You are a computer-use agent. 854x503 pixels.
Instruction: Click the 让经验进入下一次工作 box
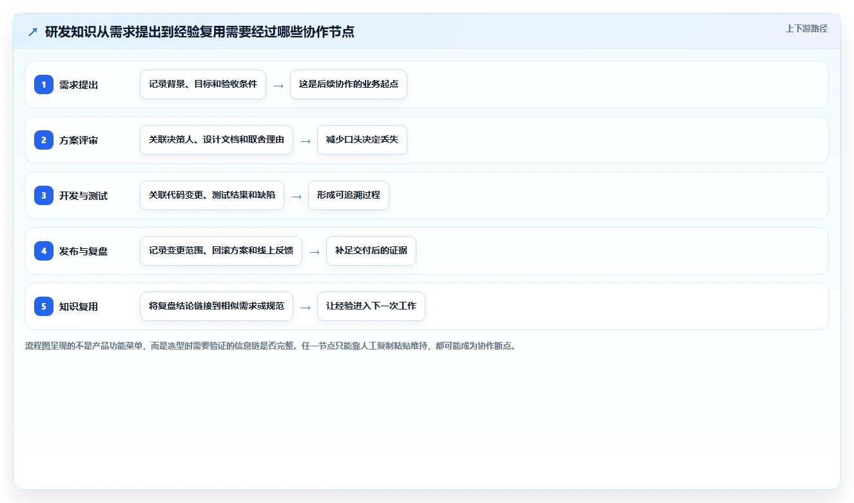pyautogui.click(x=371, y=306)
